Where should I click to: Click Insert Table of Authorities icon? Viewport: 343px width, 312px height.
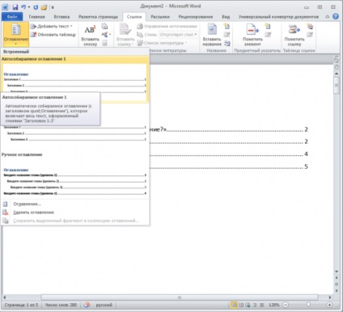(310, 27)
